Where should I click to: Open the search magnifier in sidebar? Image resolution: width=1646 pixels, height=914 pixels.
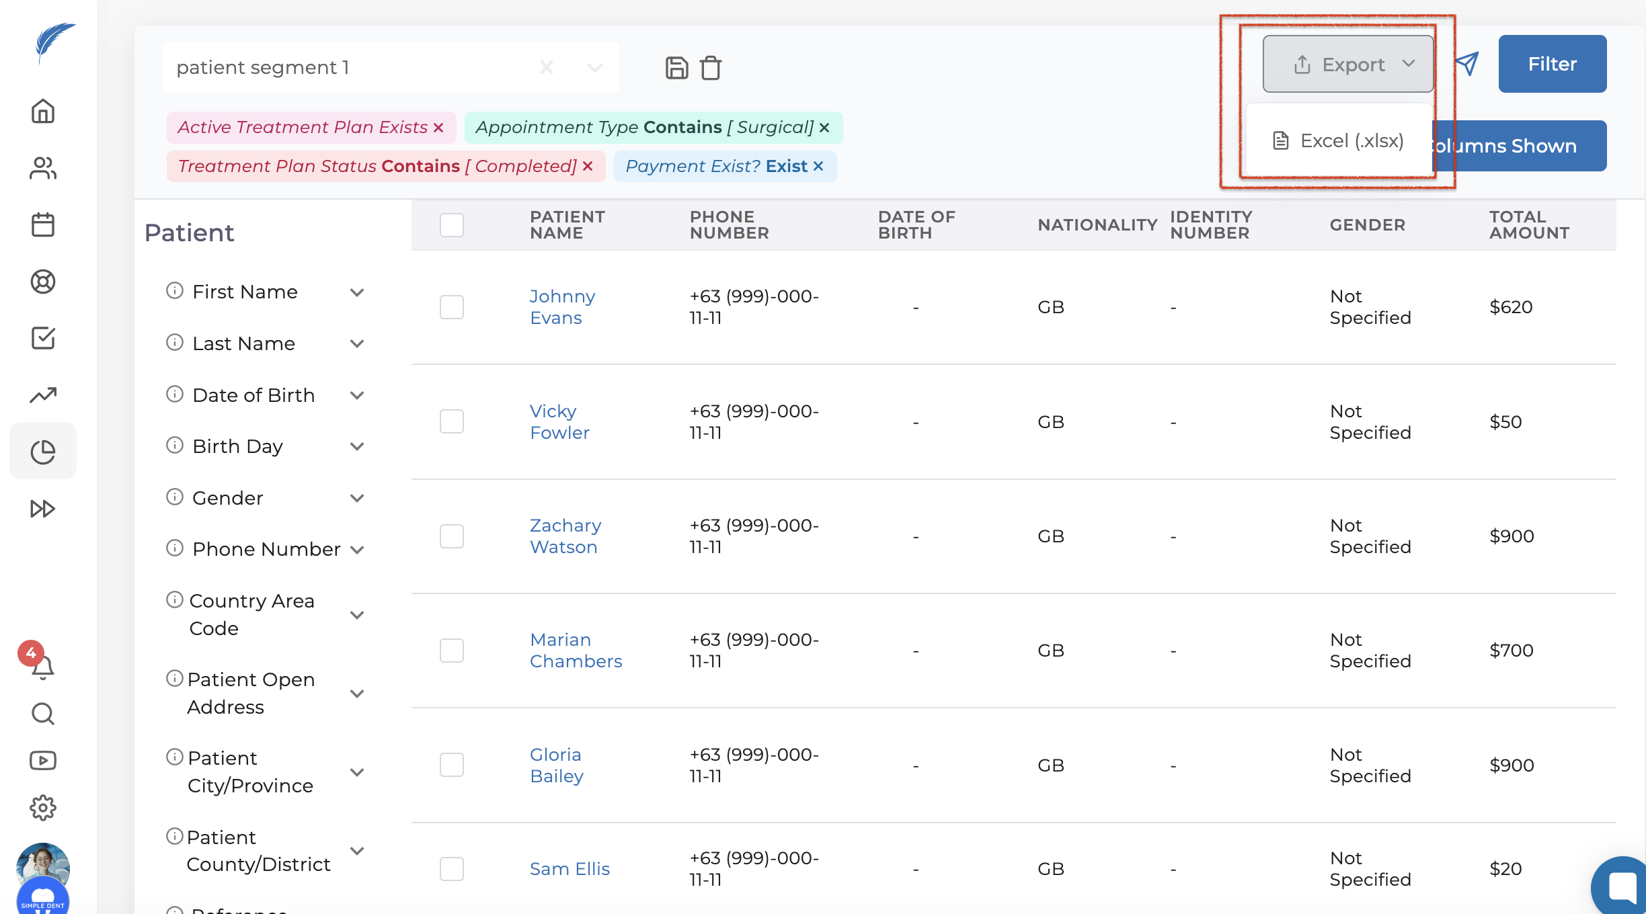point(43,713)
